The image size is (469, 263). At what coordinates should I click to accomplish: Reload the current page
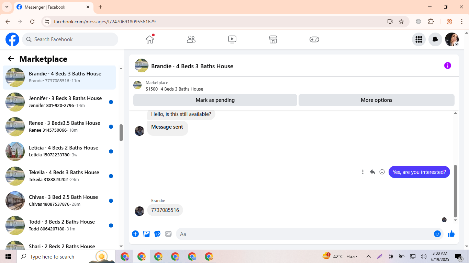click(32, 22)
